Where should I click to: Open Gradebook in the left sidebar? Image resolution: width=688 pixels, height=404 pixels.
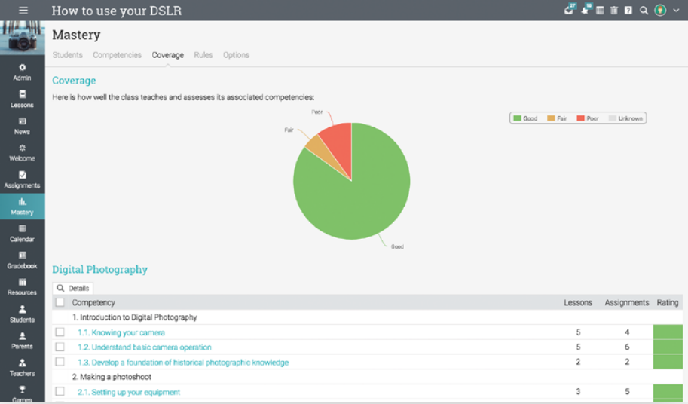(x=22, y=260)
